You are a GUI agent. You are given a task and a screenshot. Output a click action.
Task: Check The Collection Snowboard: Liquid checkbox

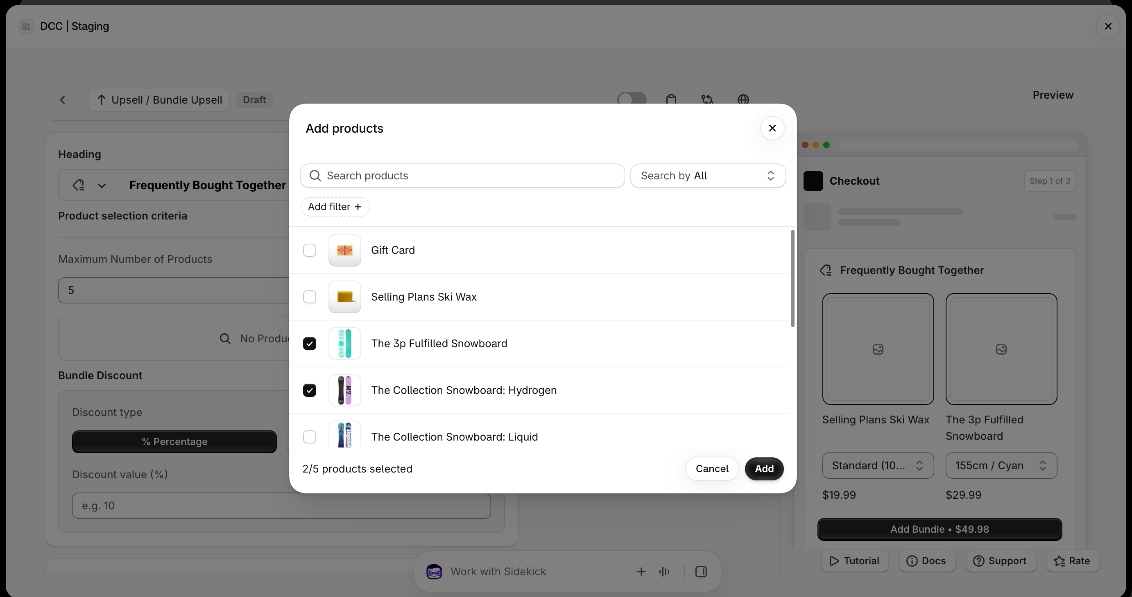[x=309, y=436]
